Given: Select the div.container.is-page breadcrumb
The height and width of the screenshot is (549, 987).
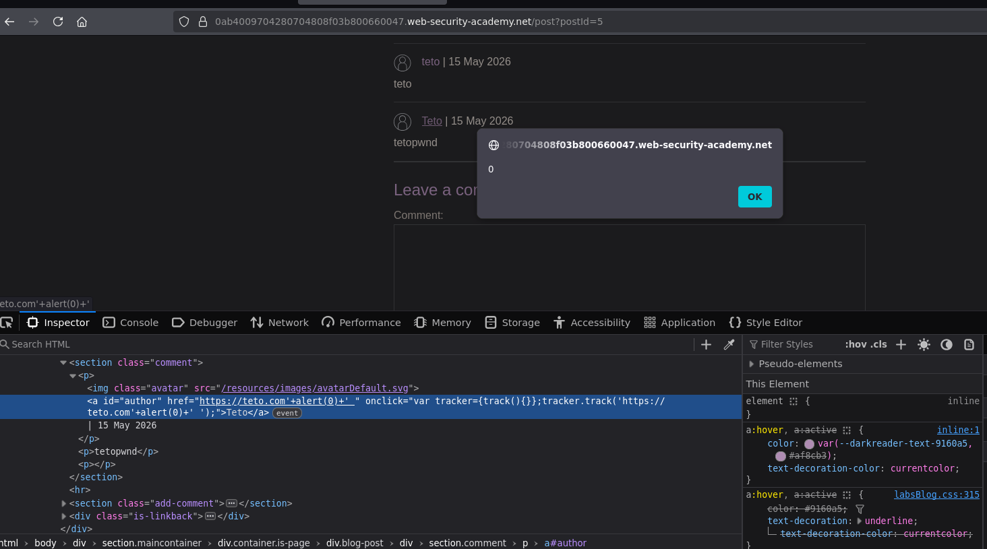Looking at the screenshot, I should click(x=264, y=543).
